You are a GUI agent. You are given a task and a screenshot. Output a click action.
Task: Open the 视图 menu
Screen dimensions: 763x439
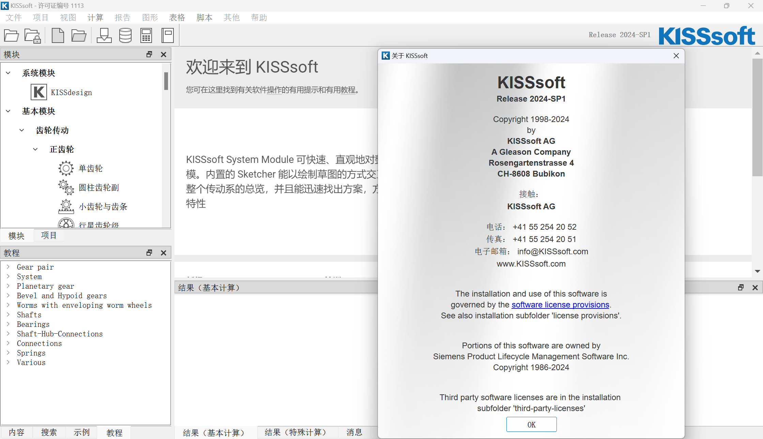pyautogui.click(x=68, y=17)
